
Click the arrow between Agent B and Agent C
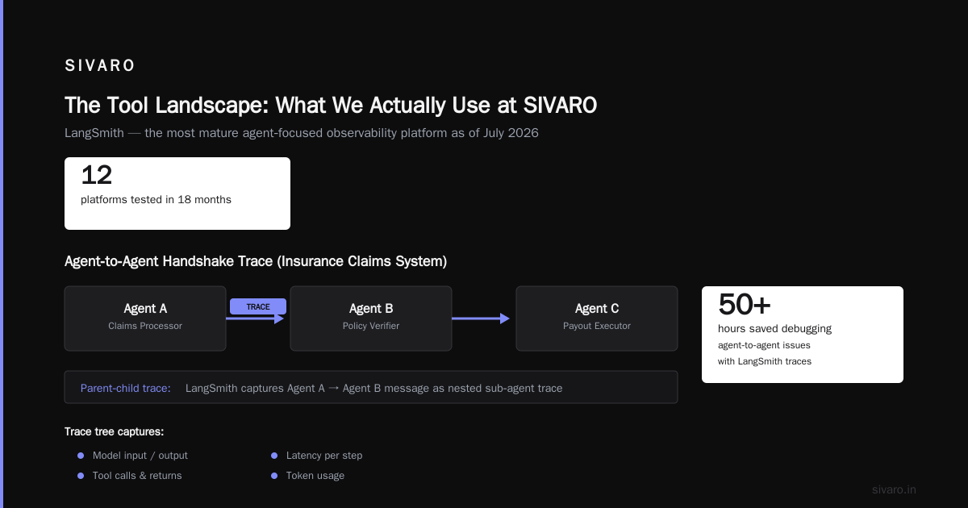(x=481, y=319)
